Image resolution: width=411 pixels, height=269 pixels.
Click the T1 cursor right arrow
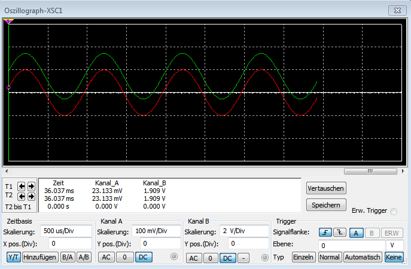[31, 186]
